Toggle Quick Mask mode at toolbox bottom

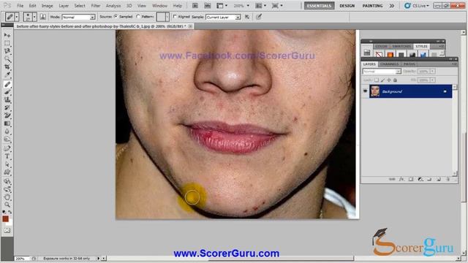coord(7,231)
